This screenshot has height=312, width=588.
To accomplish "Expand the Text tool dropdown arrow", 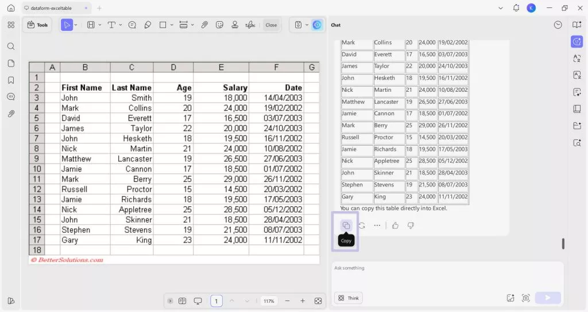I will tap(121, 25).
